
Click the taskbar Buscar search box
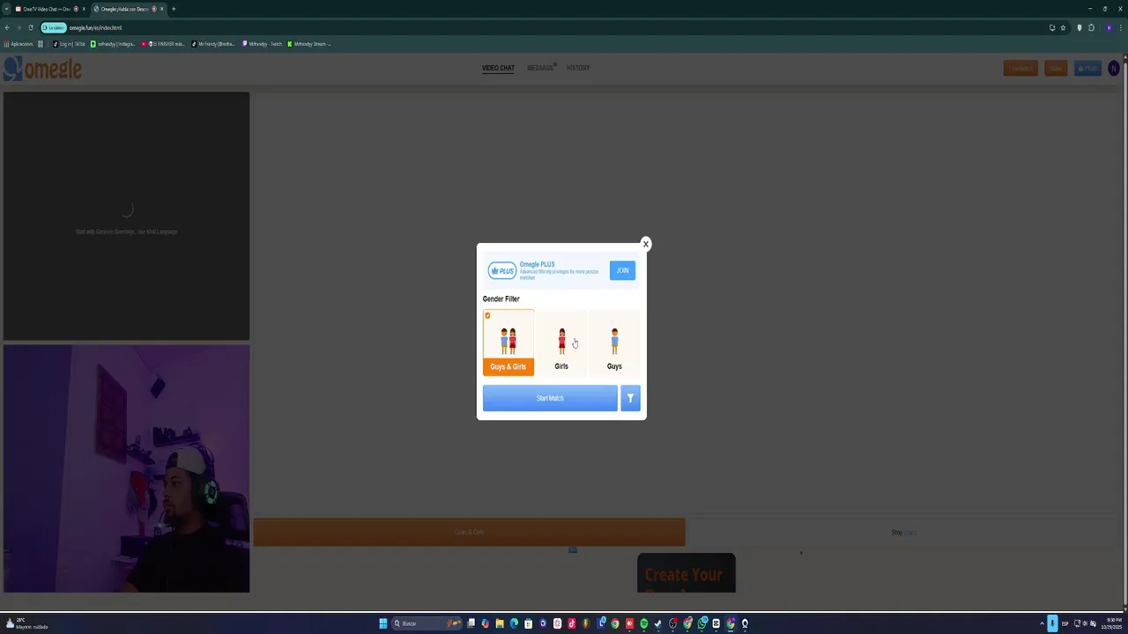pos(427,623)
